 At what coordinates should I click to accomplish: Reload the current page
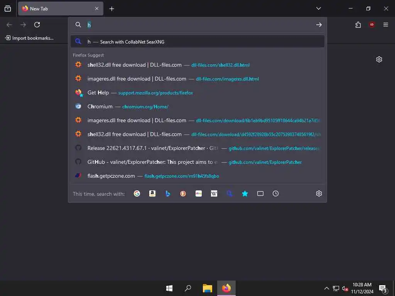37,25
